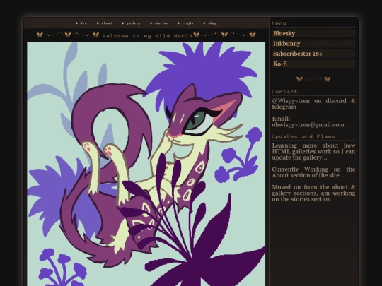Screen dimensions: 382x286
Task: Click the left butterfly divider in sidebar
Action: (299, 79)
